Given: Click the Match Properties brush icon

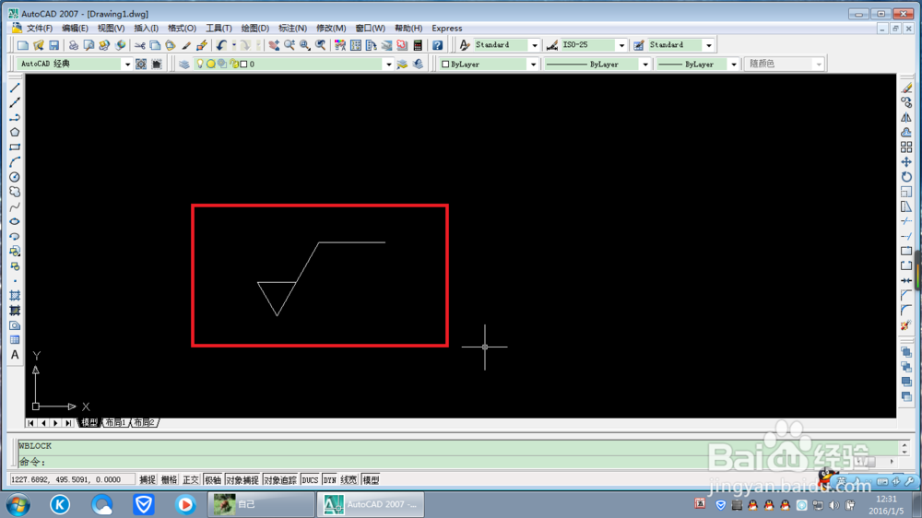Looking at the screenshot, I should tap(186, 45).
